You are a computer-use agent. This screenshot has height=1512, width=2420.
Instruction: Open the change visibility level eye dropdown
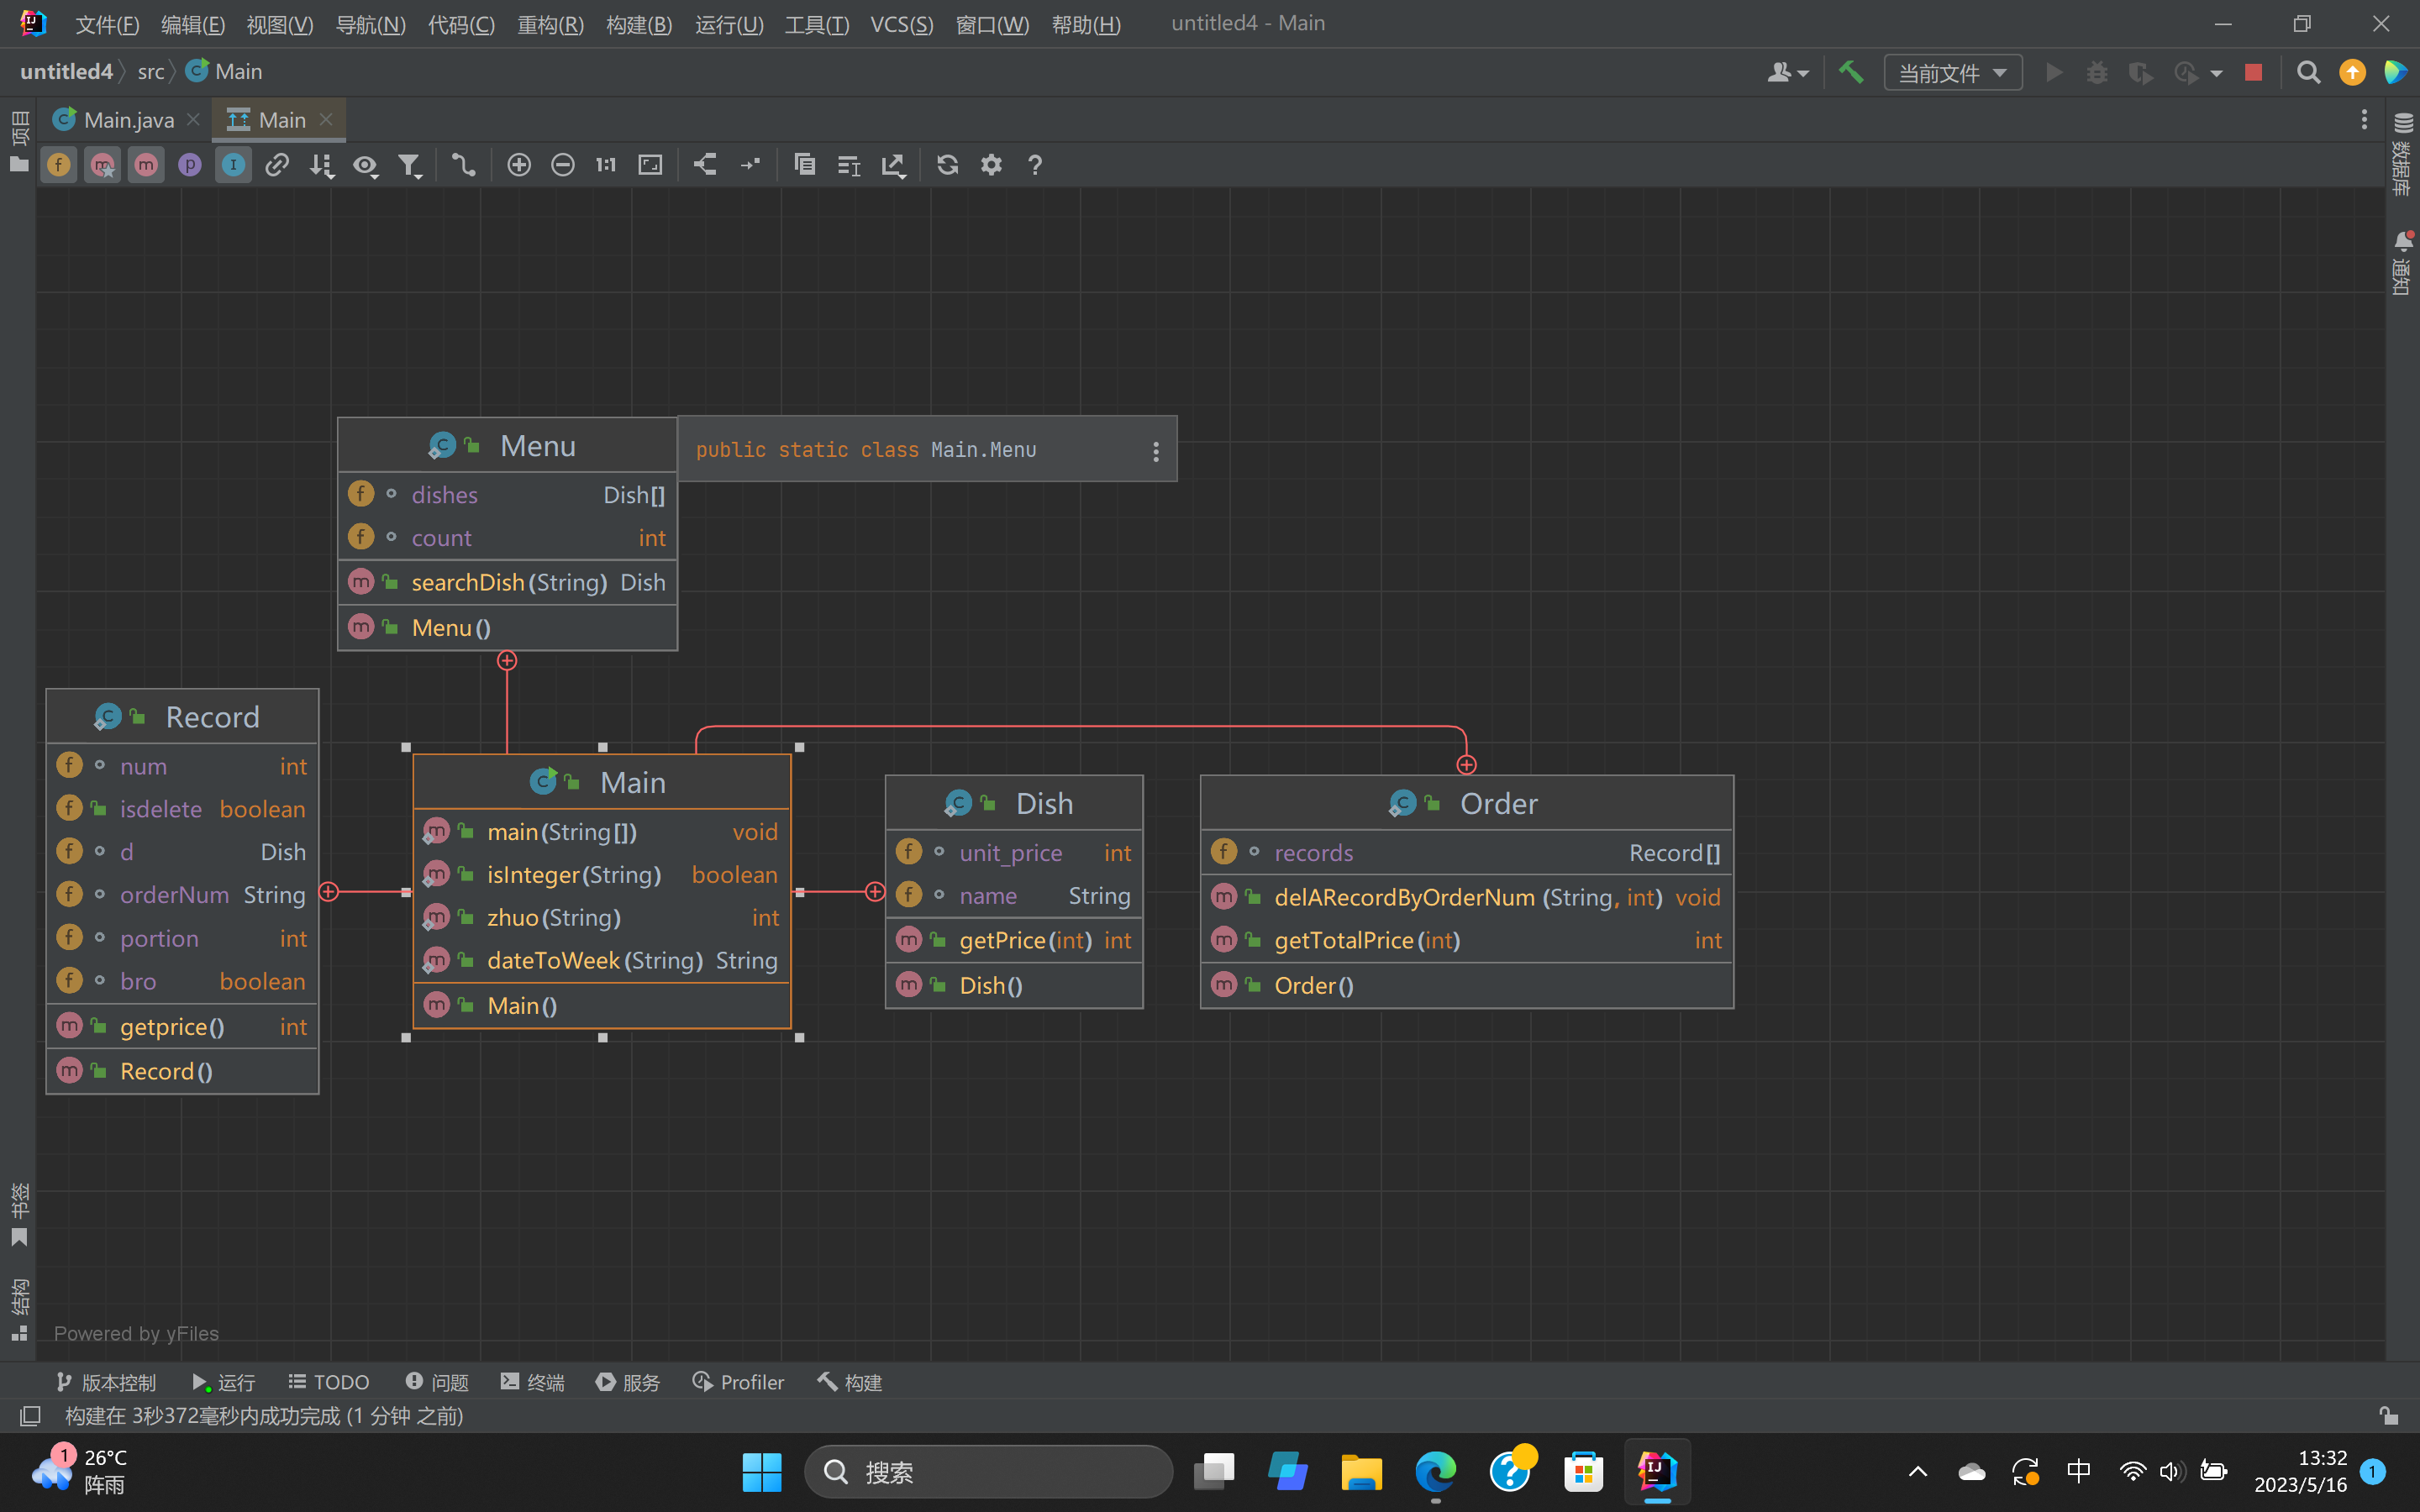[365, 165]
